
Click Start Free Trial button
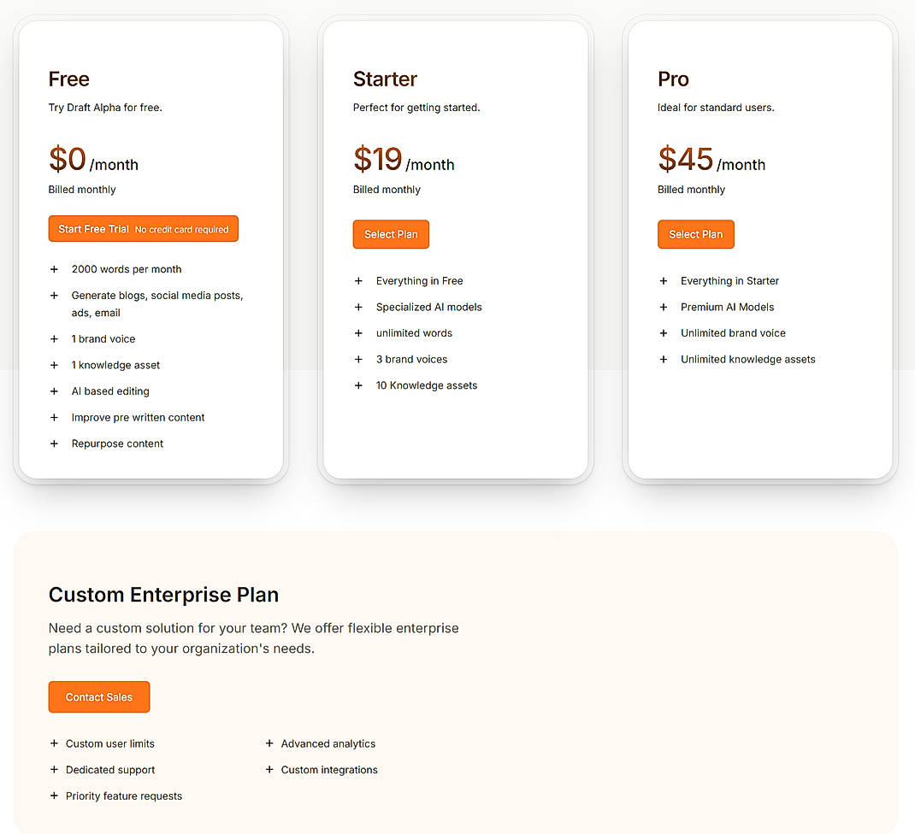pos(143,228)
